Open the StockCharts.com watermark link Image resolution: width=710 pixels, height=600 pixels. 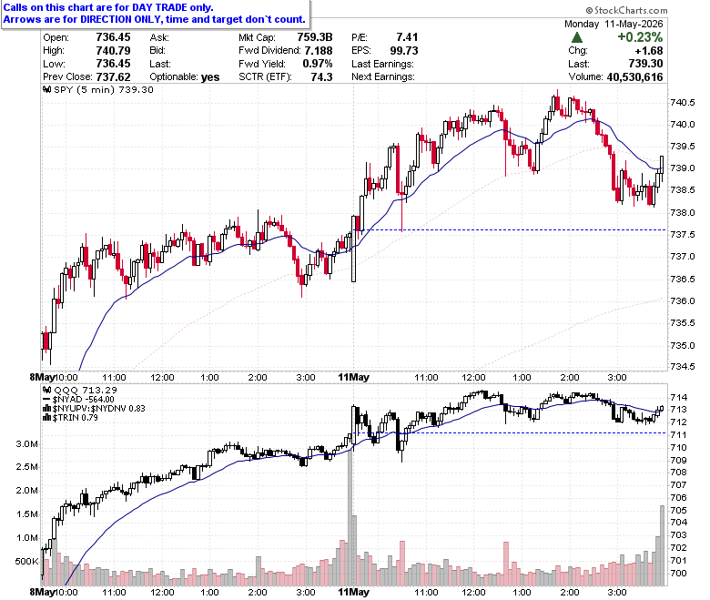coord(626,10)
